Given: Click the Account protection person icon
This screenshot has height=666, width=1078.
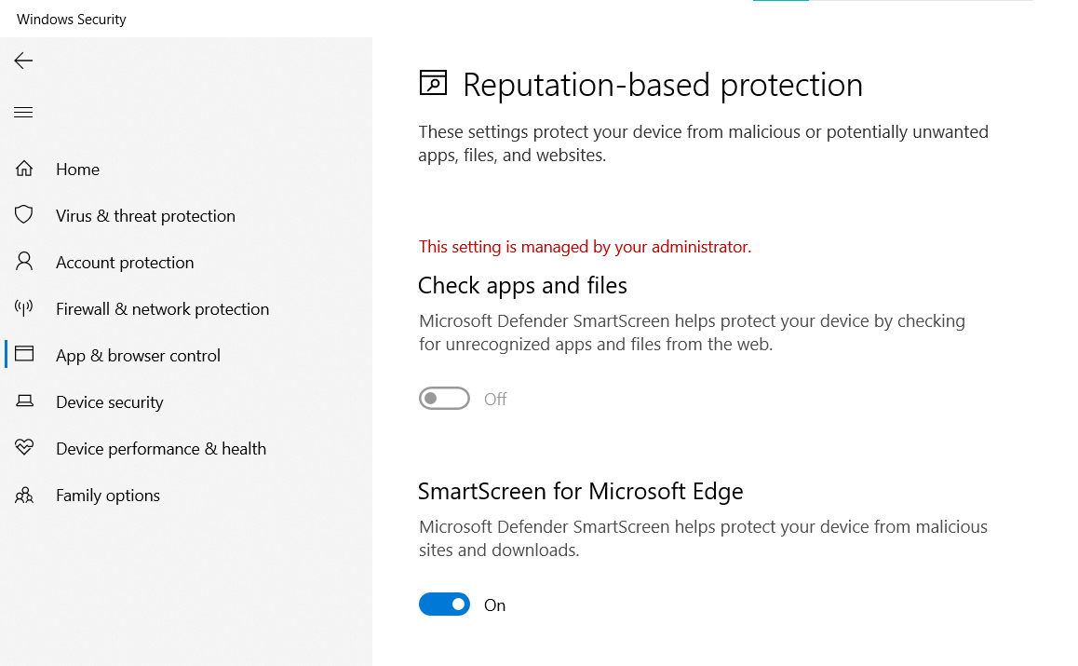Looking at the screenshot, I should coord(24,262).
